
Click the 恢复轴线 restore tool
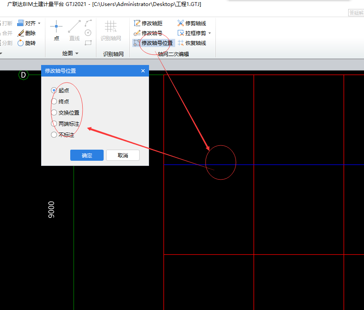[x=192, y=43]
